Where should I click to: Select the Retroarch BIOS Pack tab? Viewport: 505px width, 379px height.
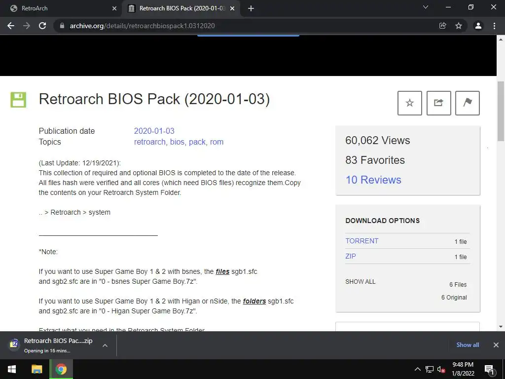click(181, 8)
